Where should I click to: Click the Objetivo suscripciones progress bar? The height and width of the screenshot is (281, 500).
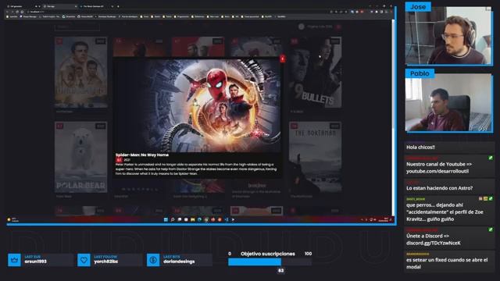270,262
